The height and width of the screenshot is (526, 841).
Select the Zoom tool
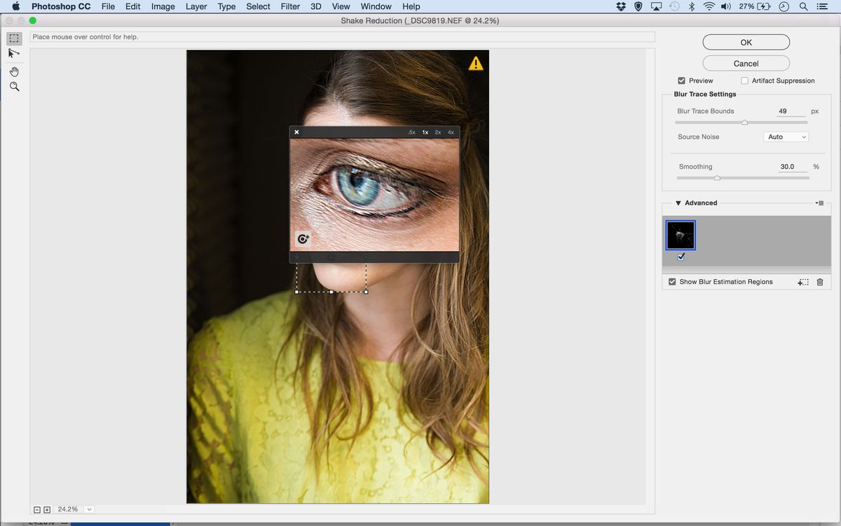(x=14, y=87)
